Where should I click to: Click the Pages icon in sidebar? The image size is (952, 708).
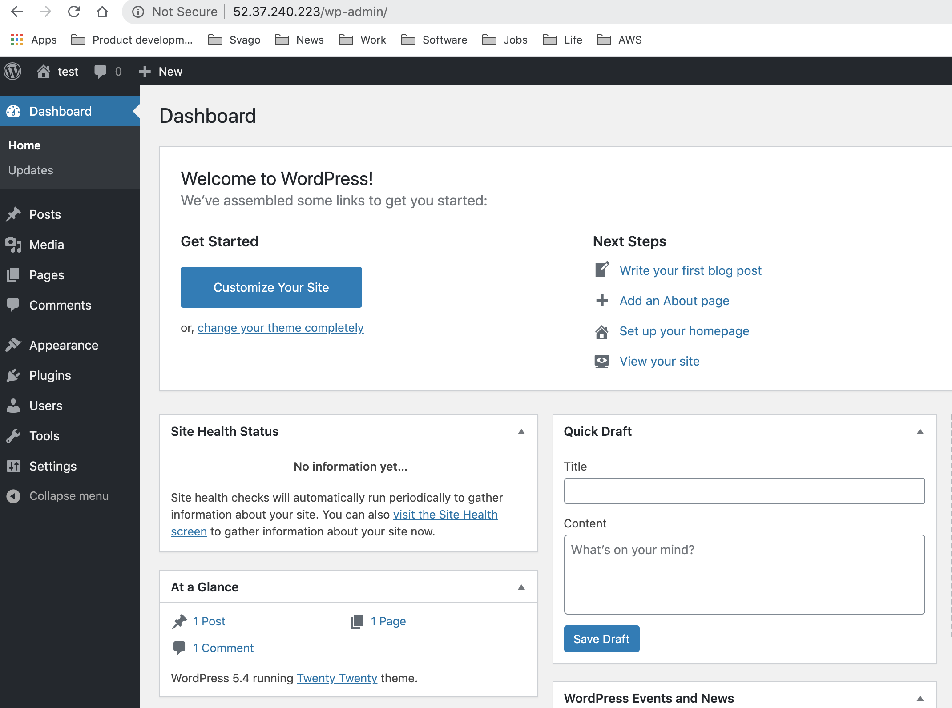pyautogui.click(x=13, y=275)
